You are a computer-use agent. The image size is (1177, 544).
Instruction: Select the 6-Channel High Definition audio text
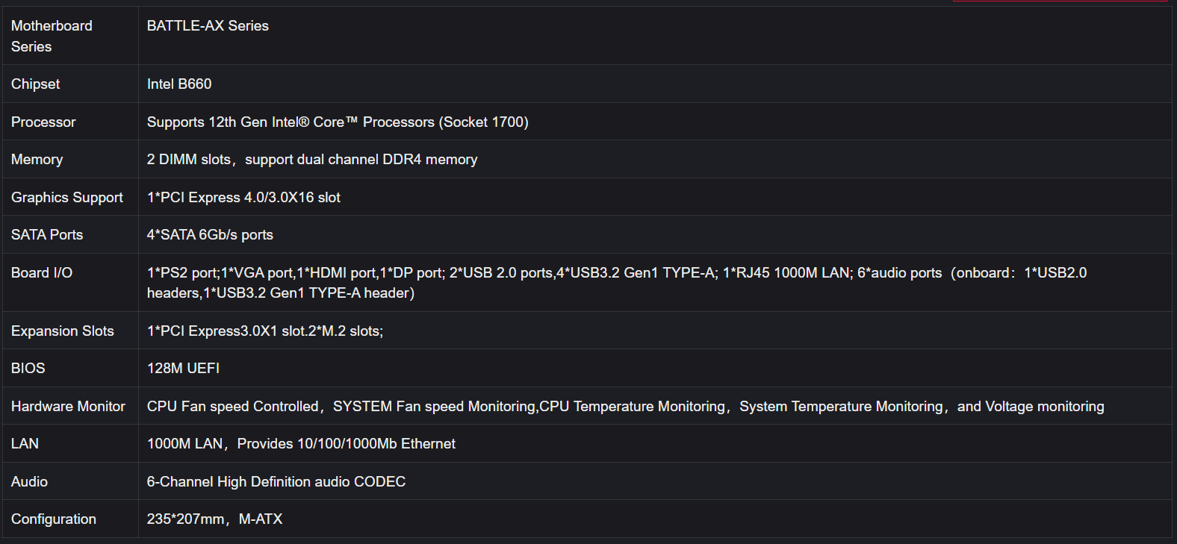point(276,482)
